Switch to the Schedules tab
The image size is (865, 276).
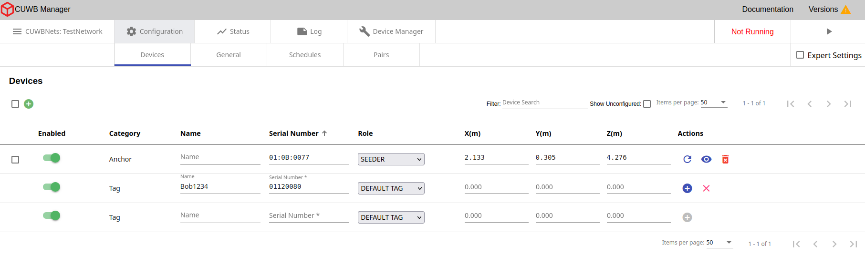point(305,55)
